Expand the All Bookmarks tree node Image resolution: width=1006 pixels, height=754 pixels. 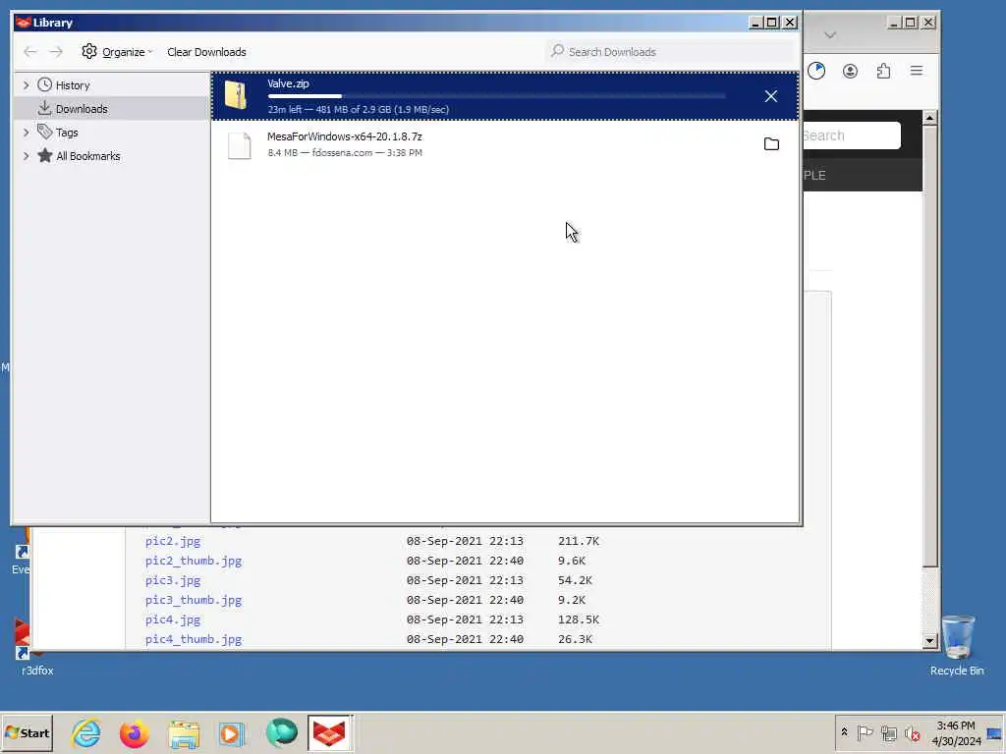[26, 156]
